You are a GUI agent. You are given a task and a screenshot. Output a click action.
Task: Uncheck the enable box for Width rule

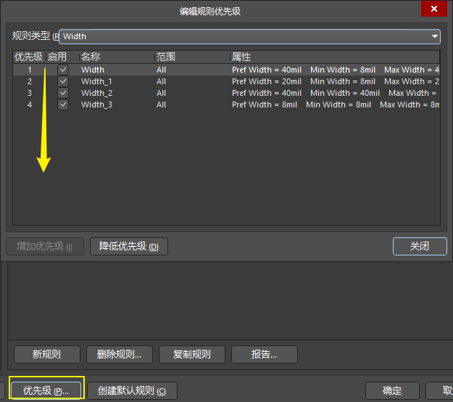63,70
